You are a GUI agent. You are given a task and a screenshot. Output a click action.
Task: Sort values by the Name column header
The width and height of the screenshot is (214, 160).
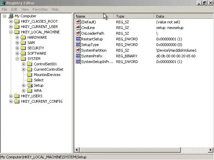pyautogui.click(x=94, y=16)
